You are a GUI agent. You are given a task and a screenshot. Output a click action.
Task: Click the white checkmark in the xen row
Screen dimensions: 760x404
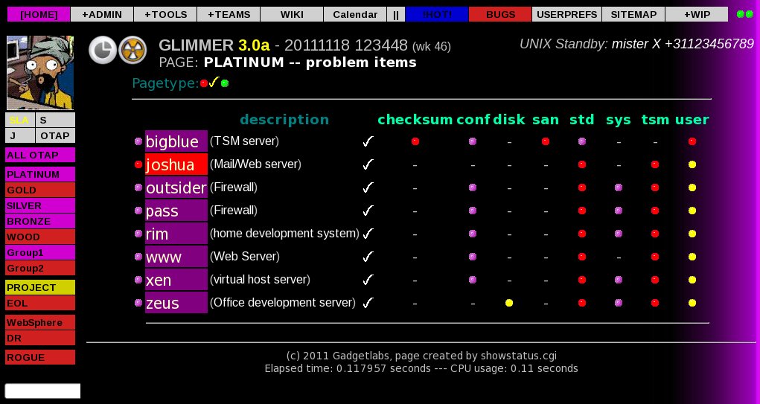tap(367, 280)
